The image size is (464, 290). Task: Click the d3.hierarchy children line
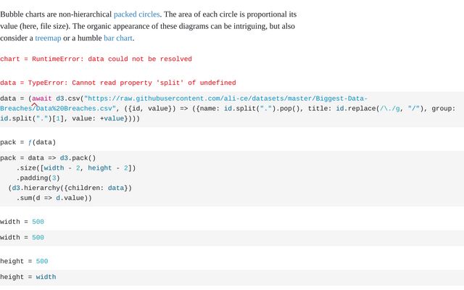(x=70, y=188)
